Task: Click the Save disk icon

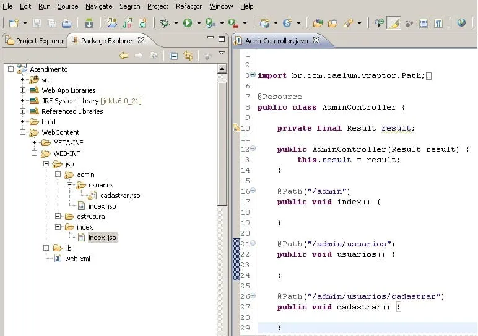Action: (37, 23)
